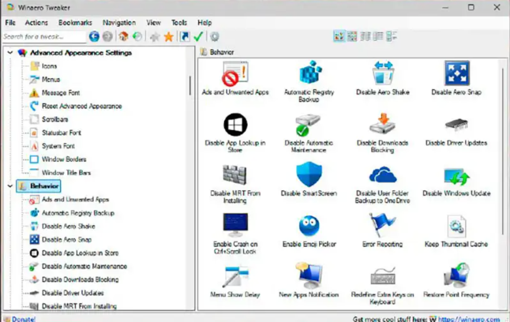Open the Disable Aero Snap icon

pos(456,74)
